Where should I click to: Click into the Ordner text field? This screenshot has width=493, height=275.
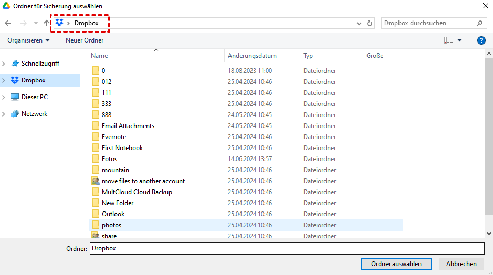point(286,248)
